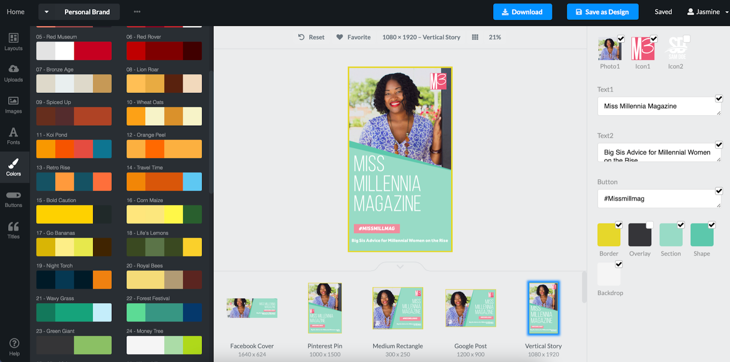Image resolution: width=730 pixels, height=362 pixels.
Task: Apply the Travel Time color palette
Action: tap(164, 182)
